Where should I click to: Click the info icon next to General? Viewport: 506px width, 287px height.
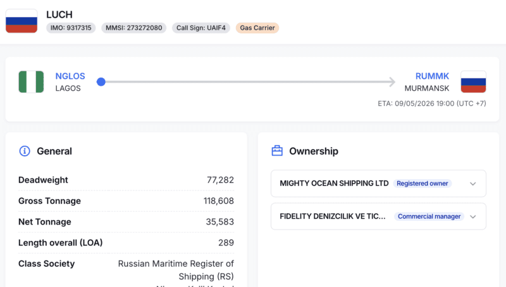(25, 151)
